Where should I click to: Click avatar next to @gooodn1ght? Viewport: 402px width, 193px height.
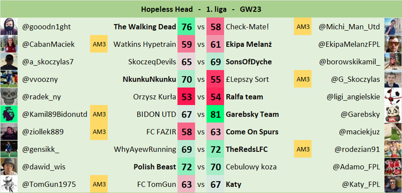pyautogui.click(x=8, y=27)
